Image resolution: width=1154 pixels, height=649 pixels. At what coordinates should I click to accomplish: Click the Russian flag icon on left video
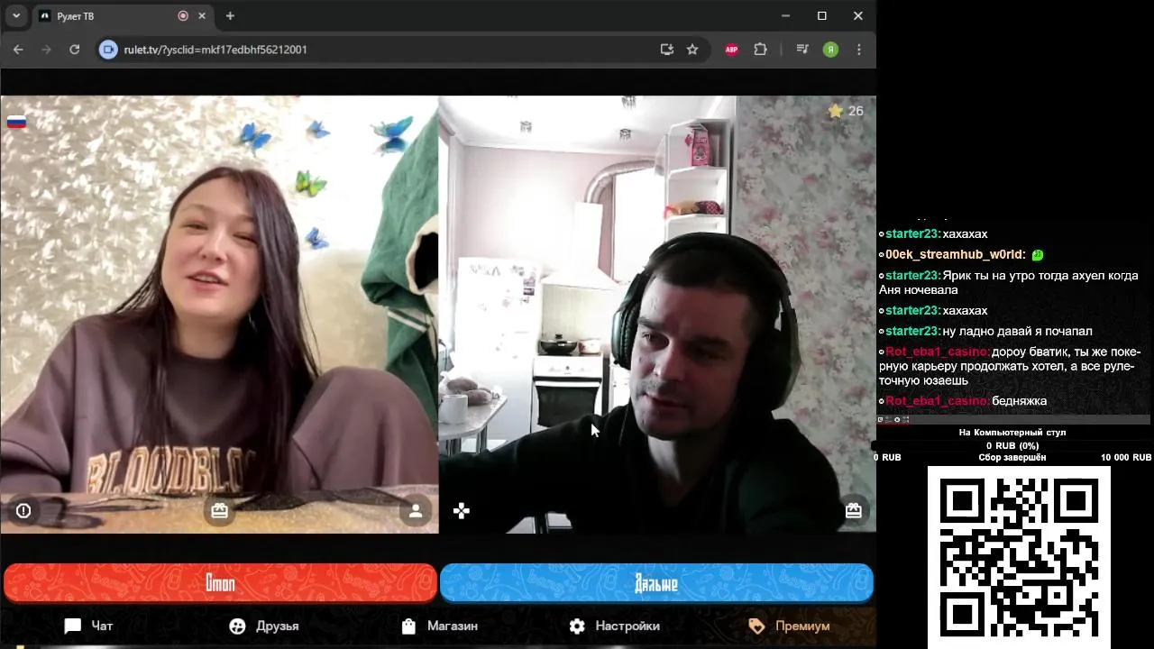point(16,122)
